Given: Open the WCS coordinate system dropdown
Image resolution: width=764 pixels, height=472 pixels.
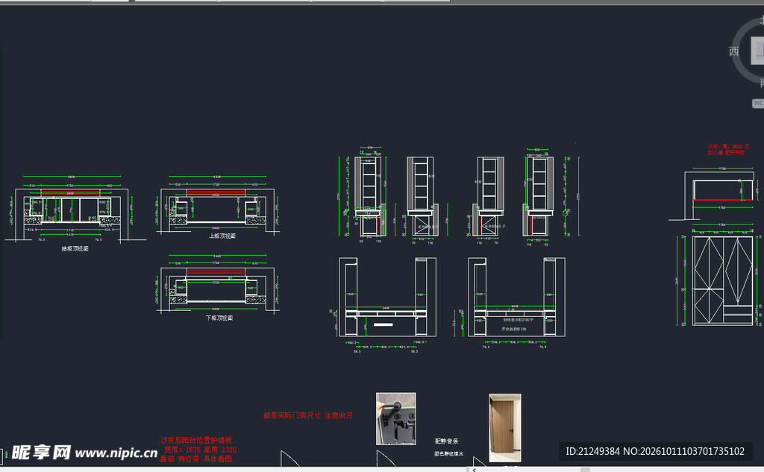Looking at the screenshot, I should click(x=758, y=103).
